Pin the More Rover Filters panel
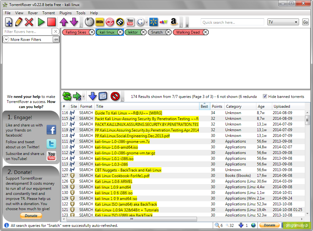The width and height of the screenshot is (313, 231). (x=56, y=40)
